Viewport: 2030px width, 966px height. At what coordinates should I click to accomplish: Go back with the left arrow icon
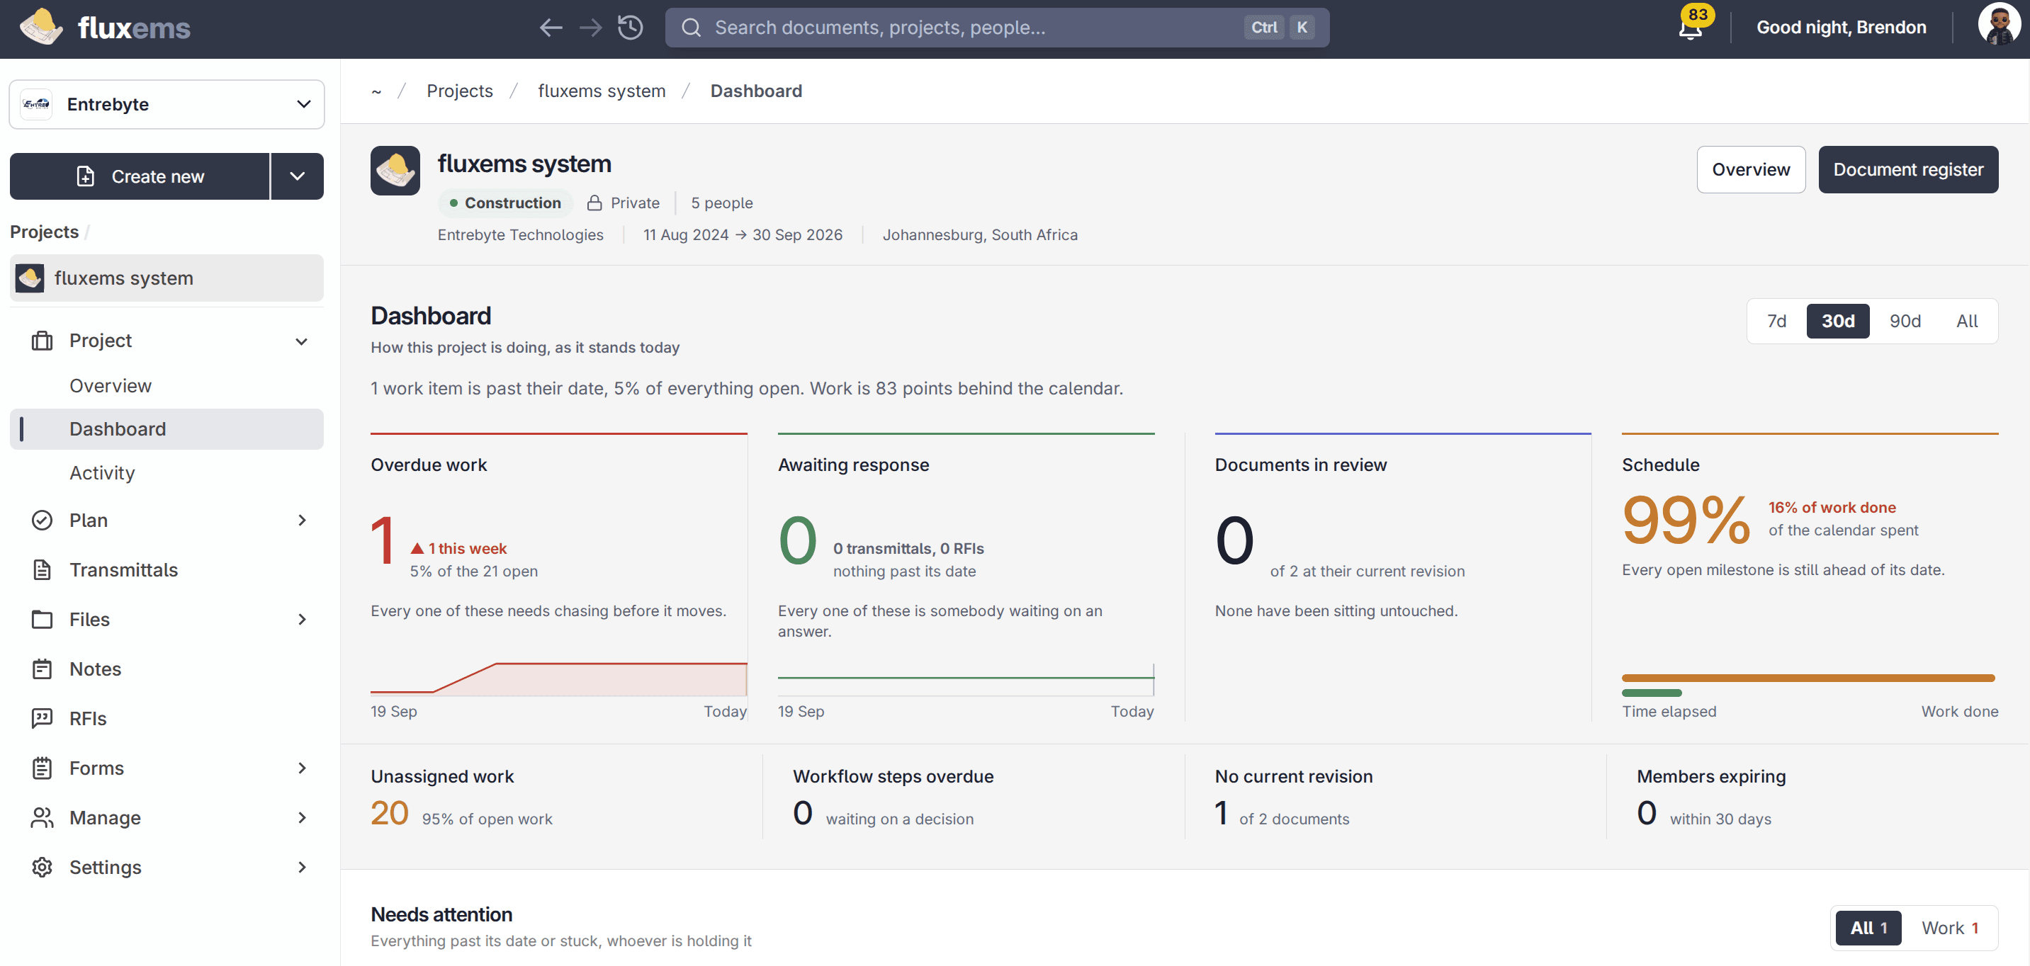pyautogui.click(x=551, y=28)
